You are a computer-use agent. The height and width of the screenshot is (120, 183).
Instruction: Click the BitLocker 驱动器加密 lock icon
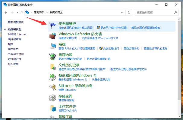click(x=53, y=87)
